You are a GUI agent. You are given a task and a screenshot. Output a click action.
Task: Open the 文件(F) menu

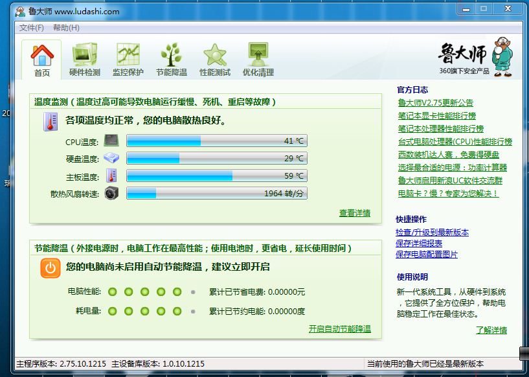pyautogui.click(x=31, y=28)
